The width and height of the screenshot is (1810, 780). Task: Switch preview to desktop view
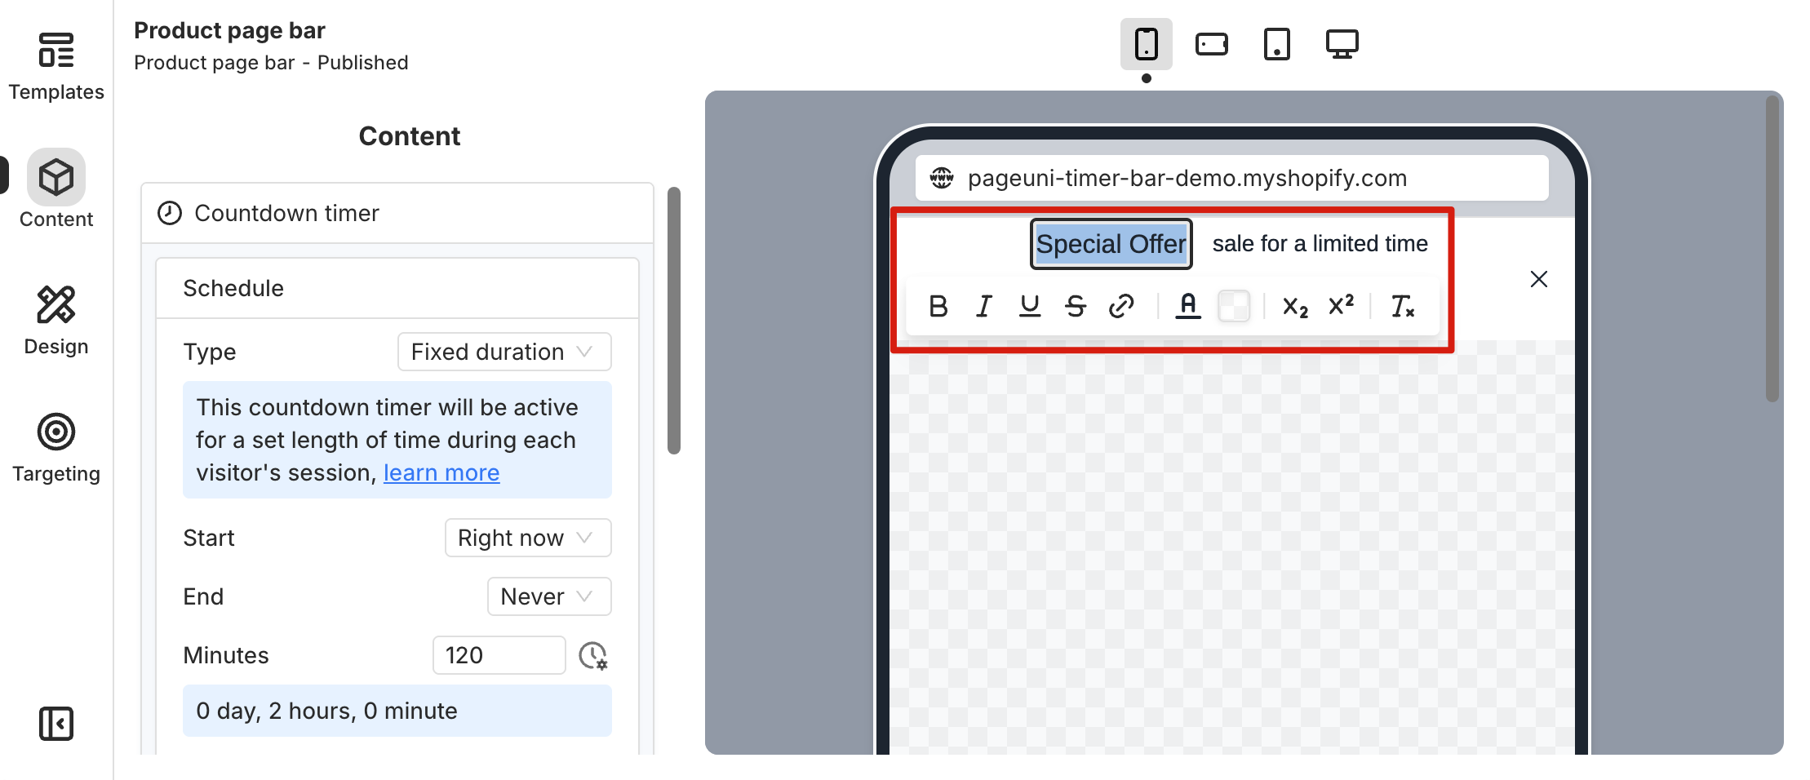(x=1342, y=44)
